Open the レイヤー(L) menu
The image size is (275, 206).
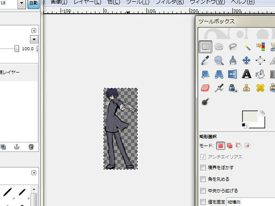(87, 2)
